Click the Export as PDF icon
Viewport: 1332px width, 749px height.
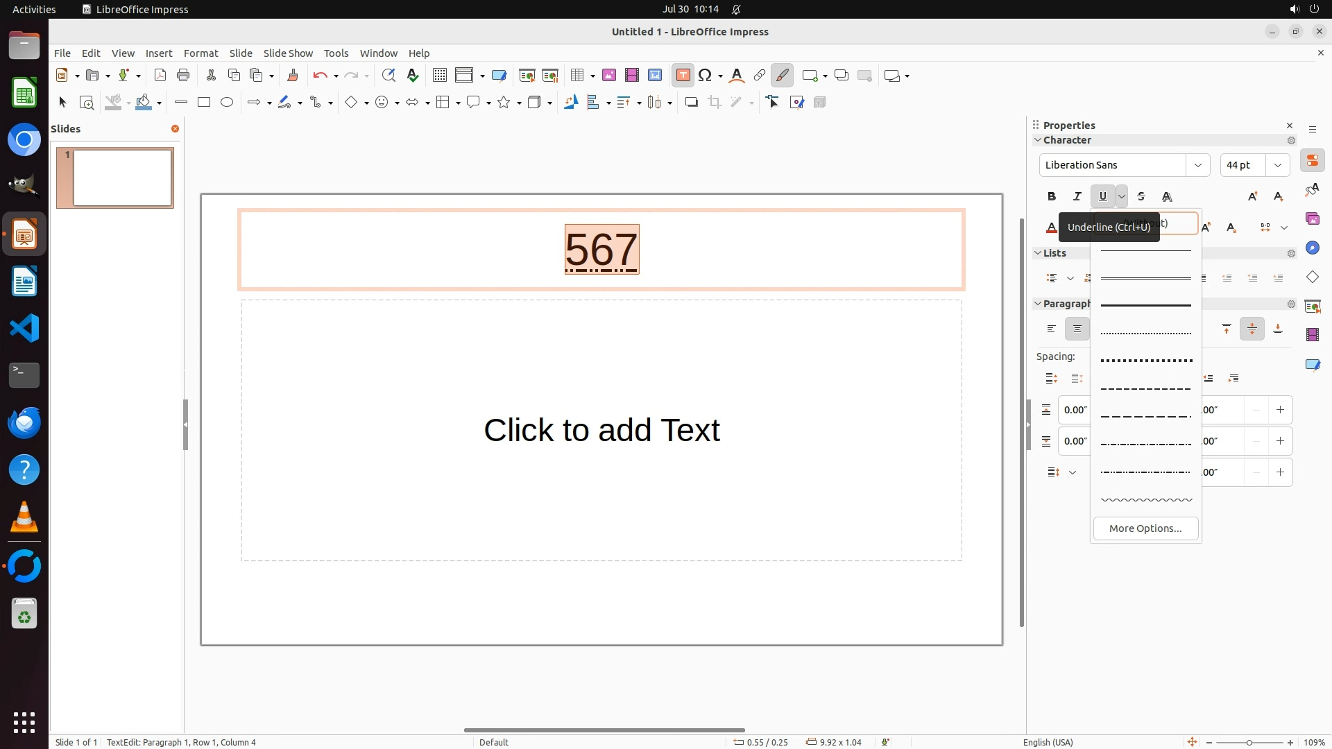[x=160, y=76]
